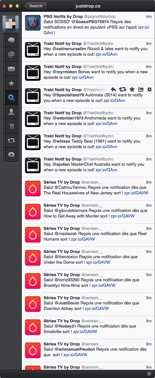Screen dimensions: 155x378
Task: Click Séries TV avatar on Smallville tweet
Action: tap(33, 328)
